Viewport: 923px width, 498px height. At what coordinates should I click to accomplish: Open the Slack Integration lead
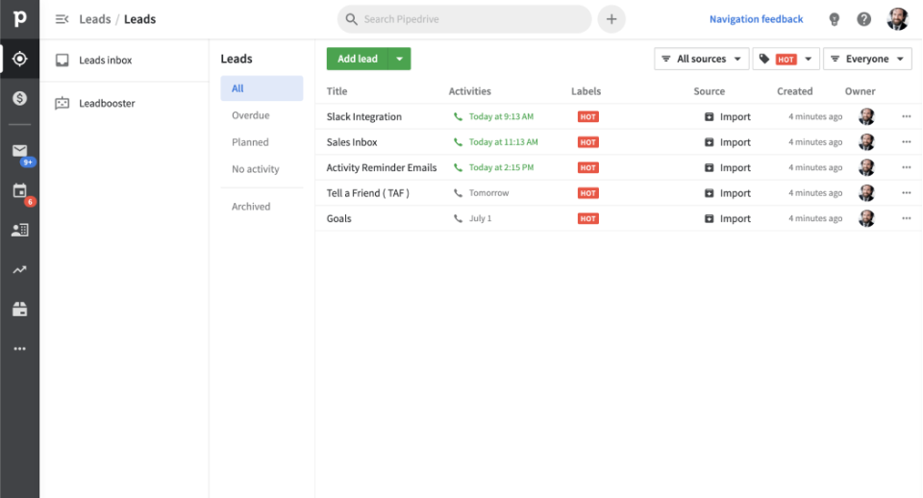(363, 116)
